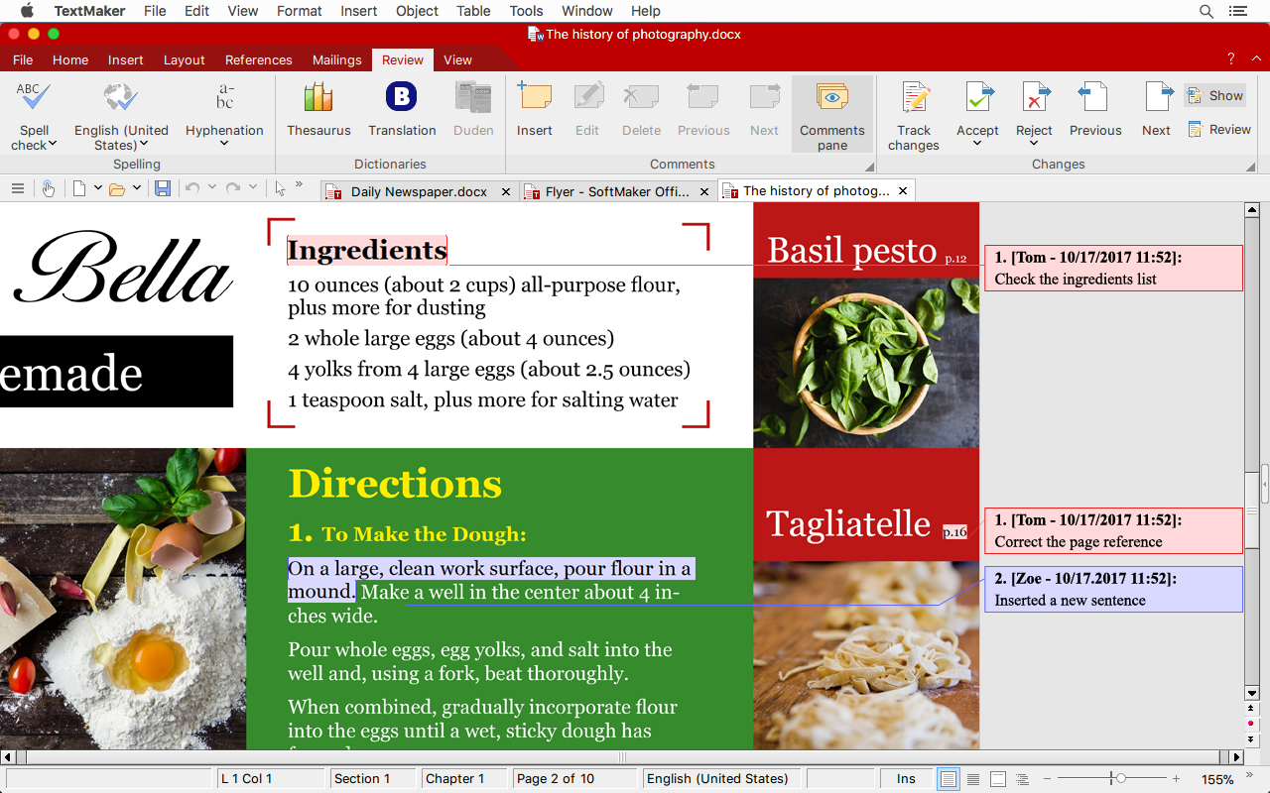Switch to the Home ribbon tab

tap(70, 59)
